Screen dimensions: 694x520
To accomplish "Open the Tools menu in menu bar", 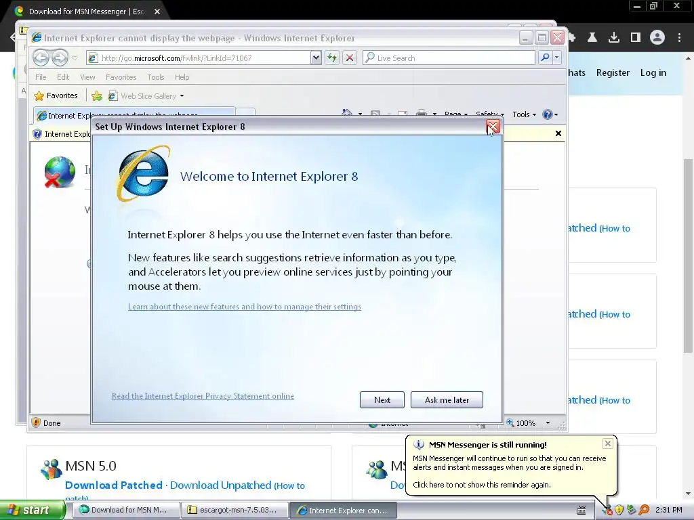I will (x=156, y=77).
